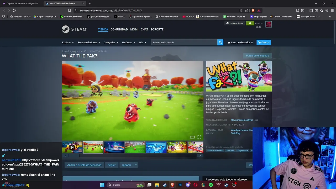This screenshot has width=336, height=189.
Task: Click the Windows taskbar Buscar search box
Action: [x=126, y=185]
